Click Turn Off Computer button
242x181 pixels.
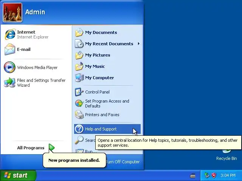(123, 162)
